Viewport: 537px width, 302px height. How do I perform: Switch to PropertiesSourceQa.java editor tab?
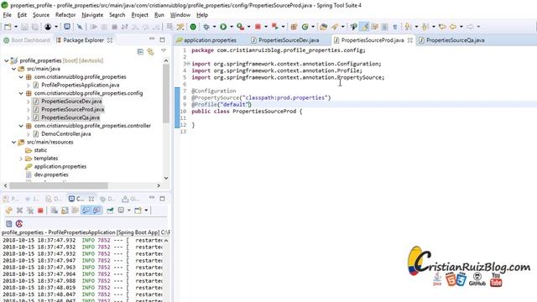(451, 40)
